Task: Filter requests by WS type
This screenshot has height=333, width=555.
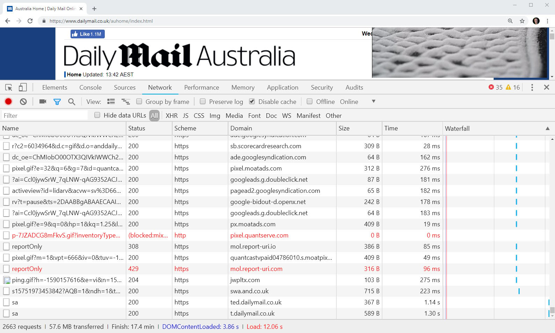Action: [x=286, y=116]
